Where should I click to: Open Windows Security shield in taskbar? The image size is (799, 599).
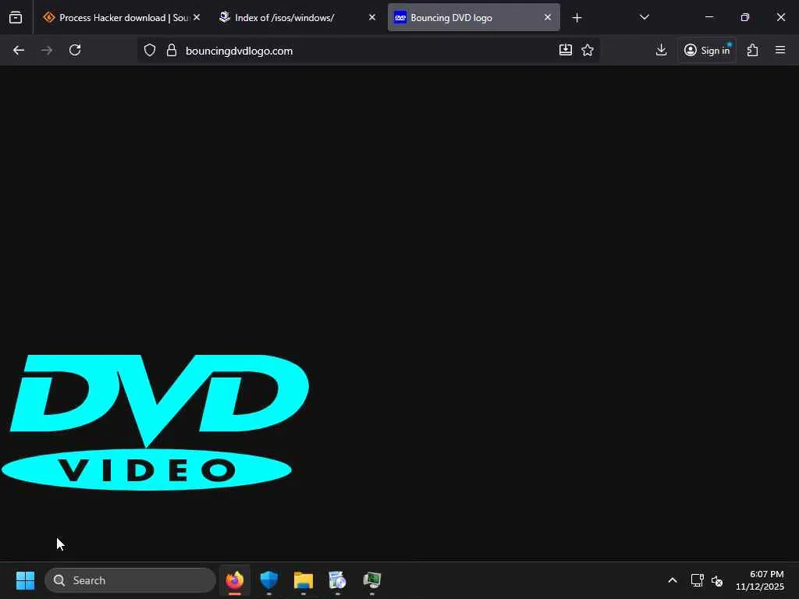(268, 580)
